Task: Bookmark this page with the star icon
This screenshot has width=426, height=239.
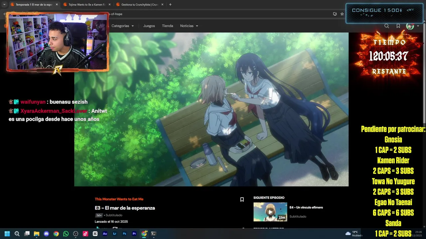Action: pyautogui.click(x=342, y=14)
